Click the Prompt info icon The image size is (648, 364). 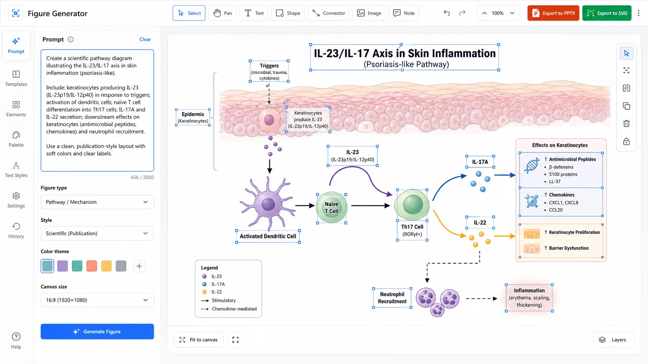tap(70, 39)
